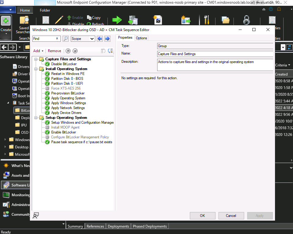Select the Pre-provision BitLocker step
The height and width of the screenshot is (234, 293).
(68, 93)
